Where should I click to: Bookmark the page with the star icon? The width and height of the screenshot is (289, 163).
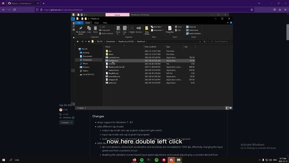pos(252,10)
